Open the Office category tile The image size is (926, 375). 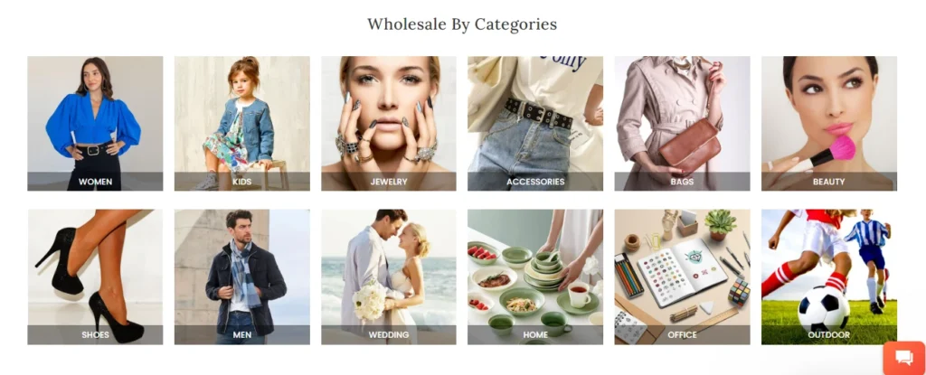682,277
